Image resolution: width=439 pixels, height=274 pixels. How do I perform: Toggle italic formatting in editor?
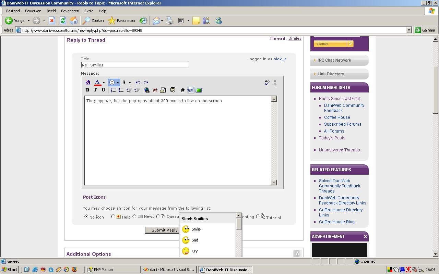(95, 90)
